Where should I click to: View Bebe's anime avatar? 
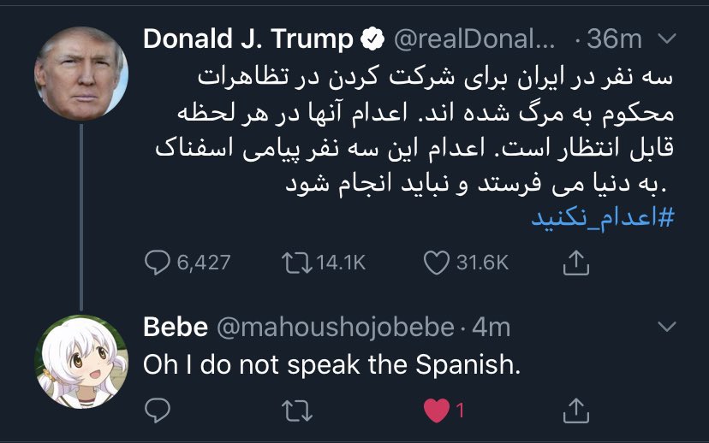coord(81,362)
